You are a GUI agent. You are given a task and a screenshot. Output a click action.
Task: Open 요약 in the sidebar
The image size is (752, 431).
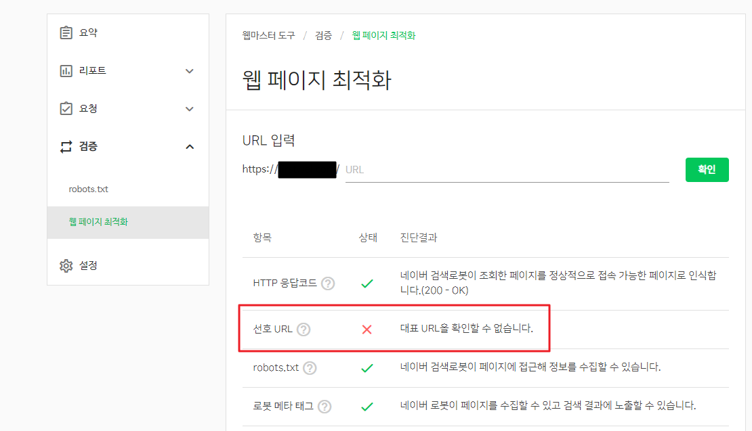(88, 32)
